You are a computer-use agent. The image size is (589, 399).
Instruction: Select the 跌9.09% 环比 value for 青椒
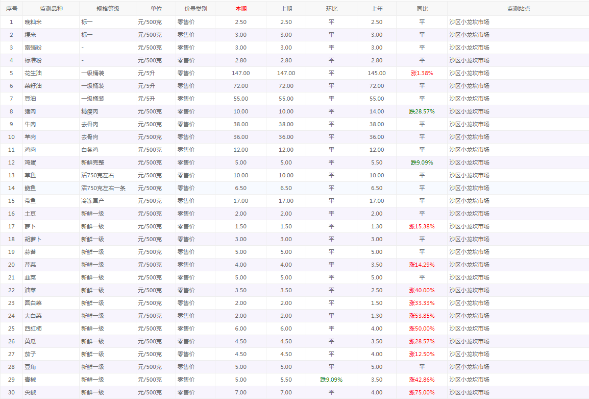[331, 380]
